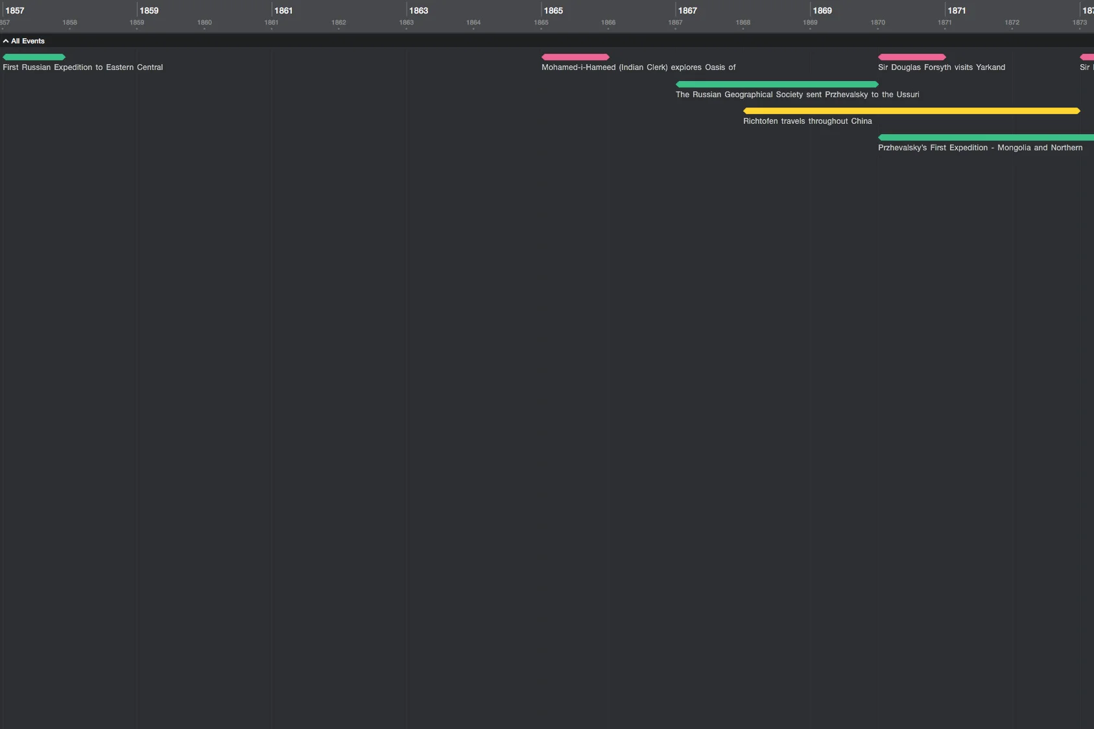The width and height of the screenshot is (1094, 729).
Task: Select Mohamed-i-Hameed pink event bar
Action: pyautogui.click(x=575, y=57)
